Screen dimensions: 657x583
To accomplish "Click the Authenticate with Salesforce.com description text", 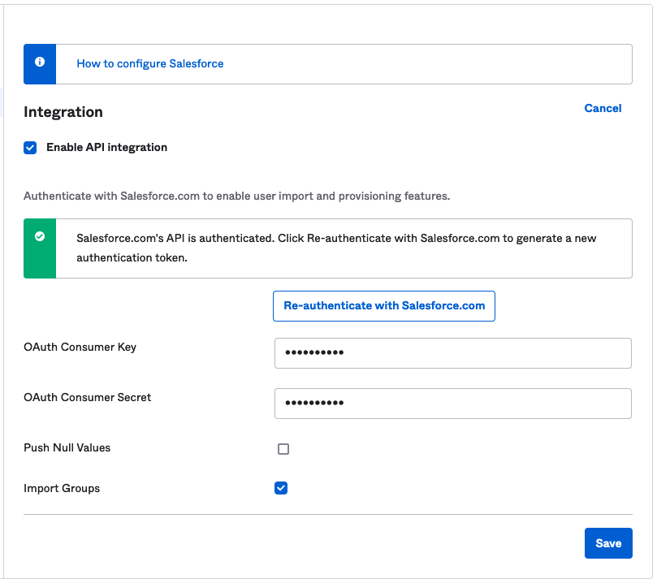I will (x=236, y=196).
